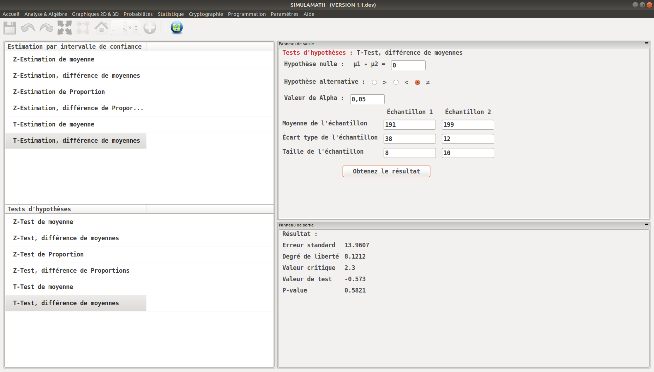Close the SIMULAMATH window
Screen dimensions: 654x372
pyautogui.click(x=649, y=5)
